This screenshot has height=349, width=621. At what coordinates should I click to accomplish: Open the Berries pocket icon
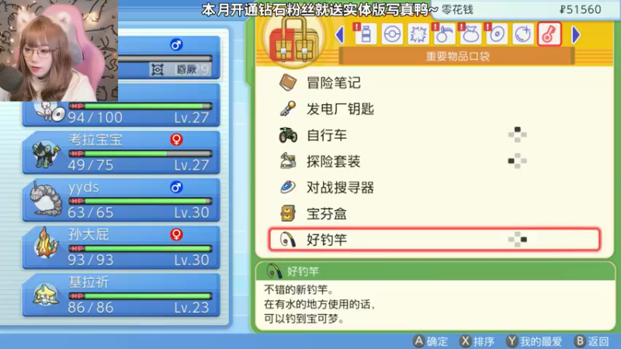(x=444, y=34)
